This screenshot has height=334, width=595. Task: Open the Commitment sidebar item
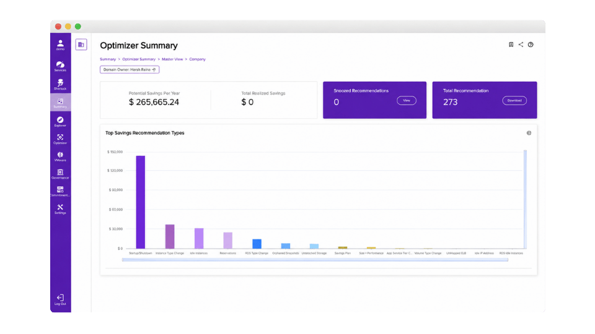60,191
